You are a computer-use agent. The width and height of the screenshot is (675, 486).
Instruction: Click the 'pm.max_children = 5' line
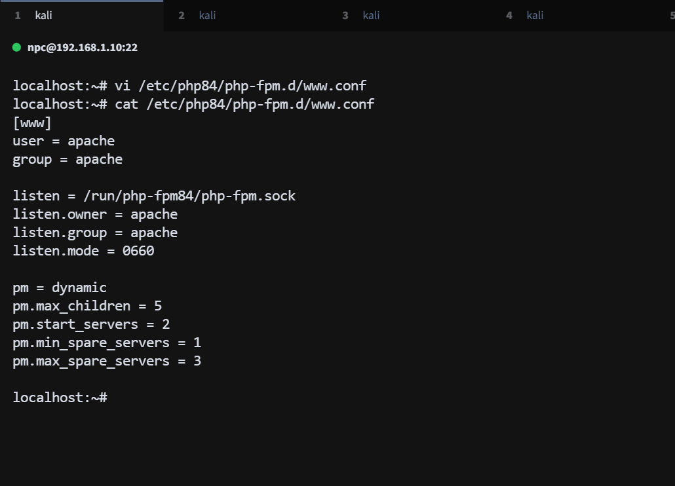[x=87, y=306]
